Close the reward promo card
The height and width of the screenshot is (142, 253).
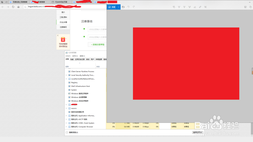pos(58,35)
